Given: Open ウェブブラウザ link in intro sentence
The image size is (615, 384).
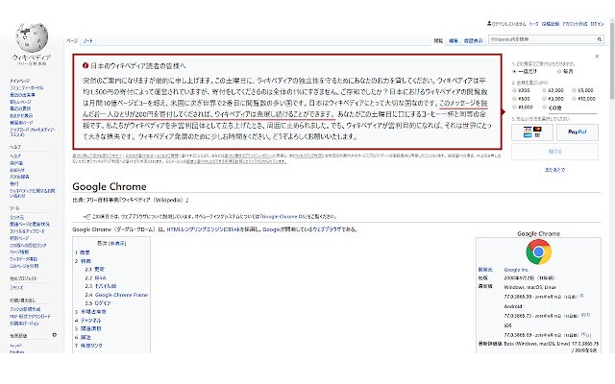Looking at the screenshot, I should click(x=327, y=229).
